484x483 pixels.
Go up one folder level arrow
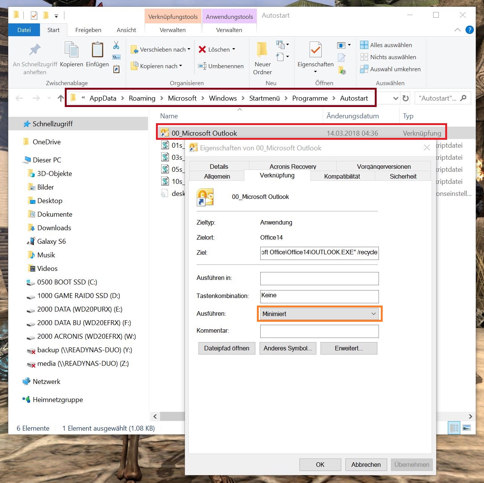[x=61, y=98]
